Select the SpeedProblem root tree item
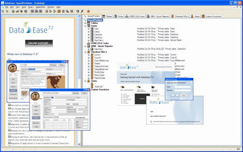The image size is (243, 152). coord(95,20)
